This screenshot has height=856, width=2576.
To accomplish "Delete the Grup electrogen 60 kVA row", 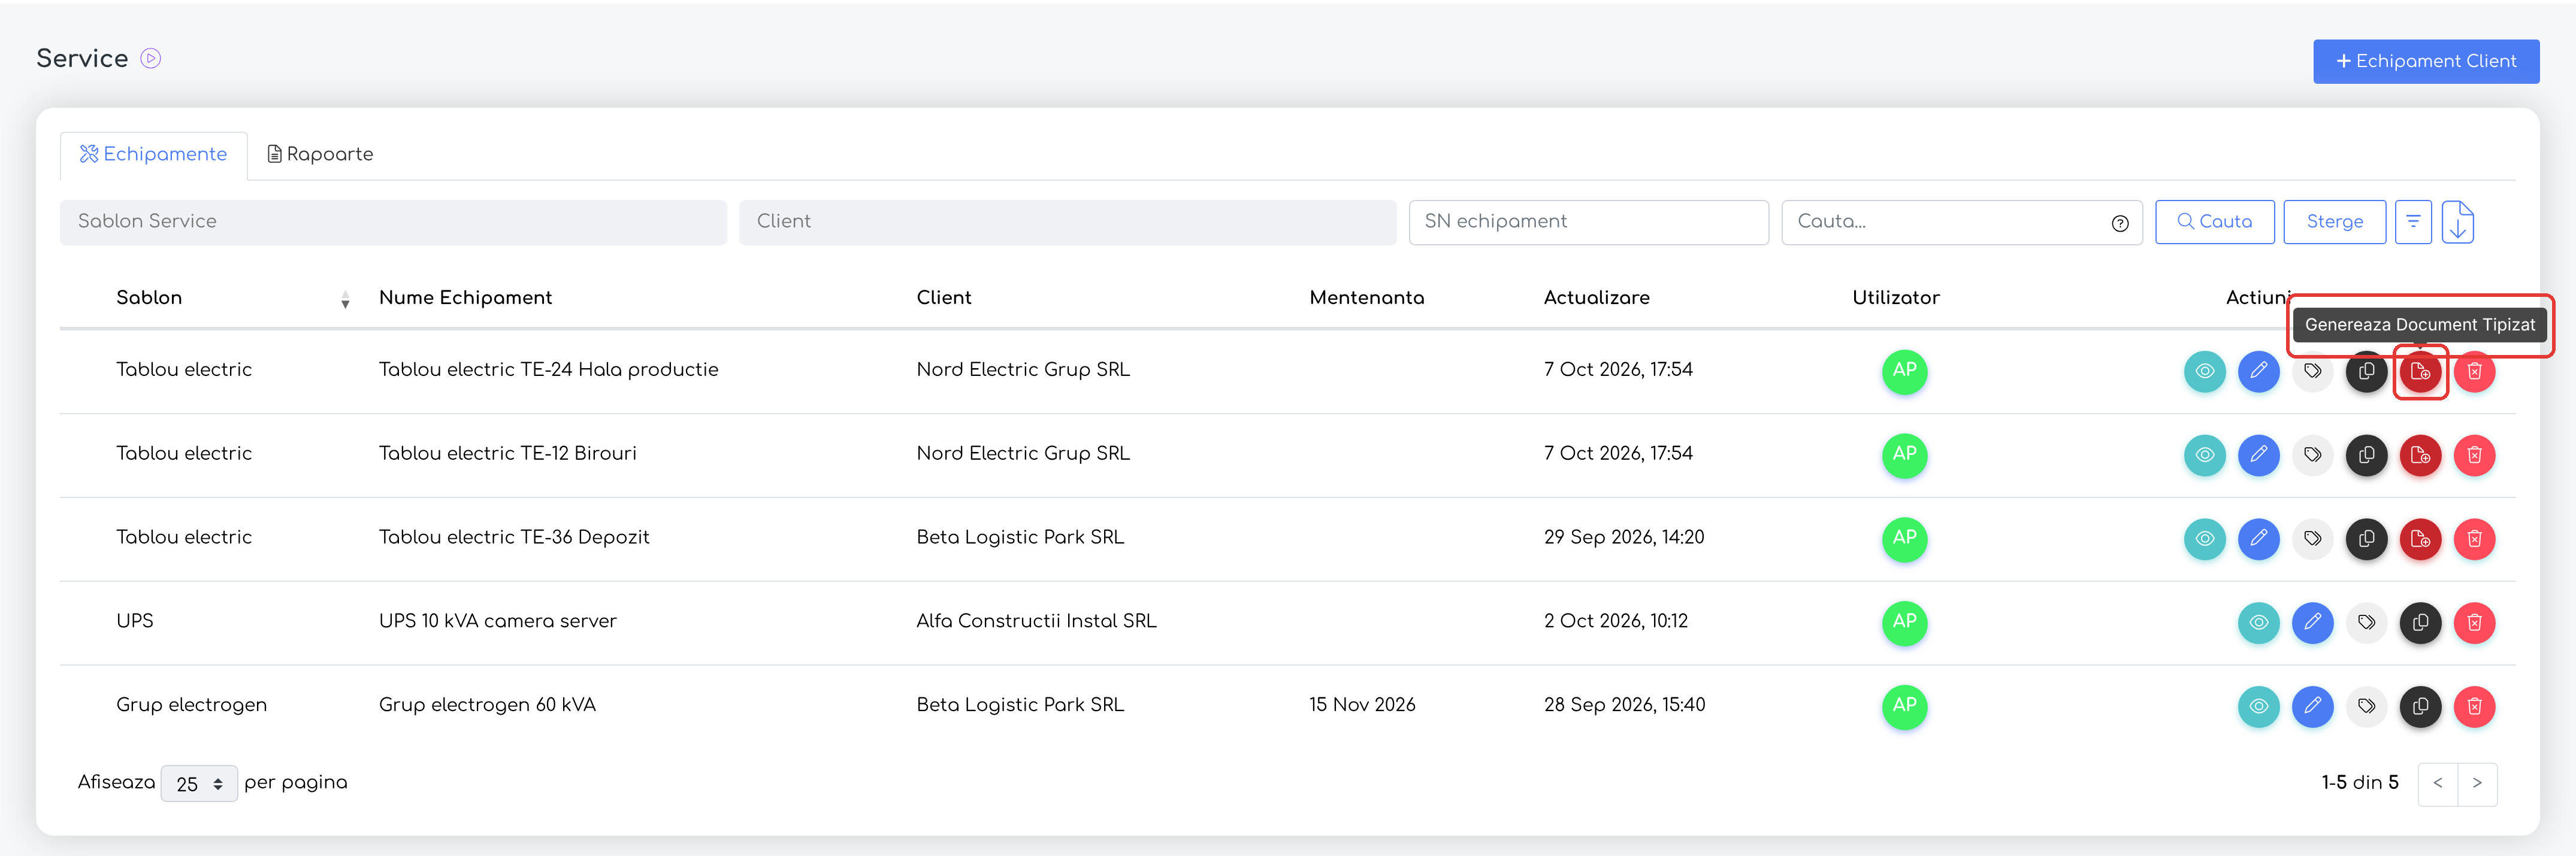I will (2475, 707).
